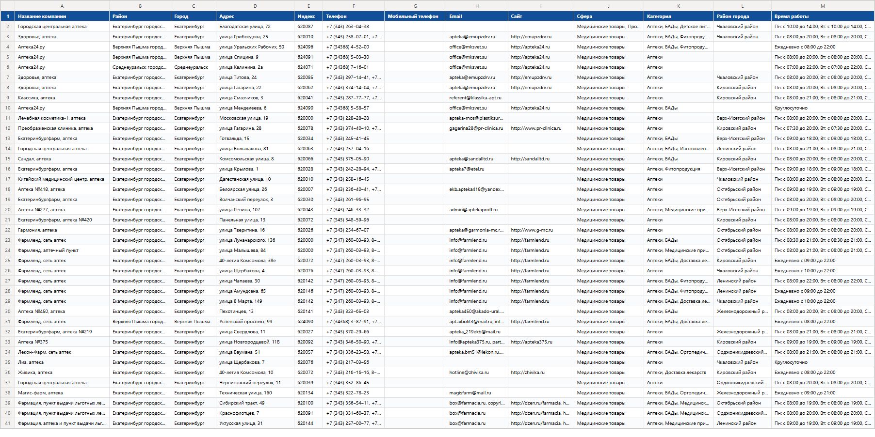Click the 'Район города' header cell

(x=743, y=16)
